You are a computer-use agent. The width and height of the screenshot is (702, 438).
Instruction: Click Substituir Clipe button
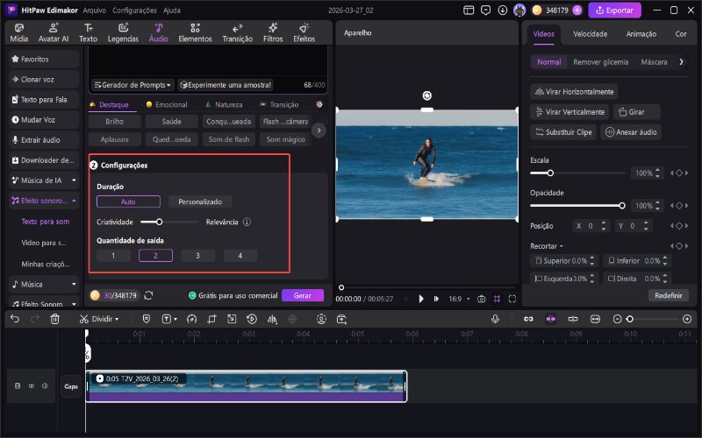(x=563, y=132)
